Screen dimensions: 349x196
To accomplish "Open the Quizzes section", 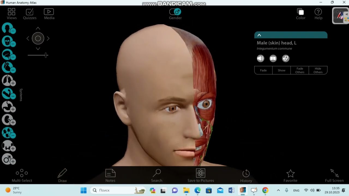I will pos(30,14).
